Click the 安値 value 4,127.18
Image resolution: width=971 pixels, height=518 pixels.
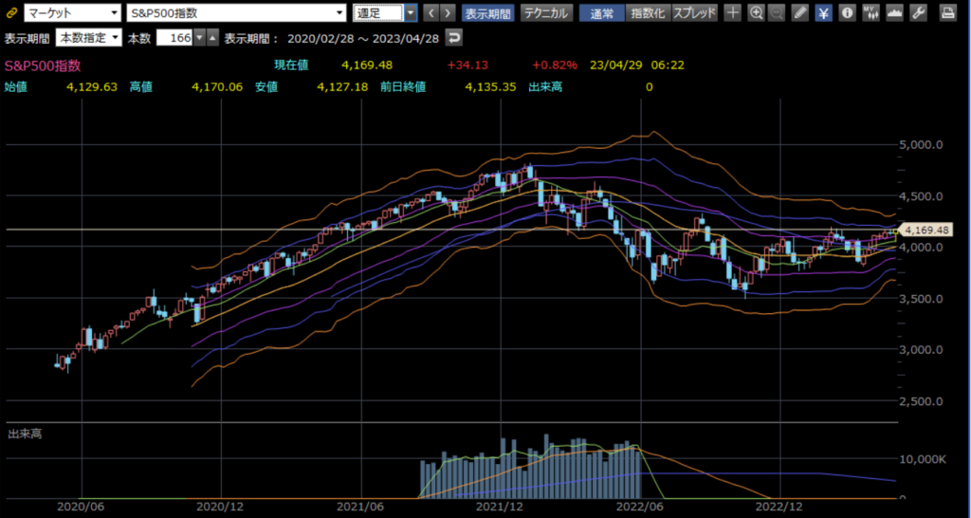click(x=342, y=86)
